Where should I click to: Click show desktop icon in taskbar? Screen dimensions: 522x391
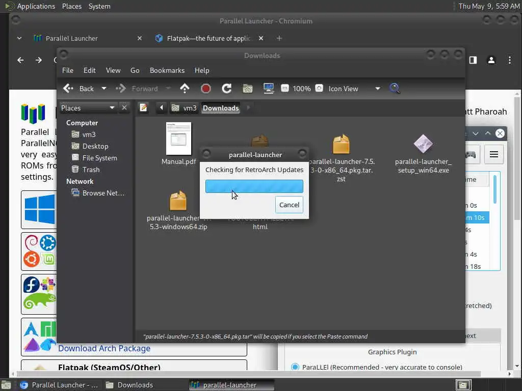click(6, 385)
